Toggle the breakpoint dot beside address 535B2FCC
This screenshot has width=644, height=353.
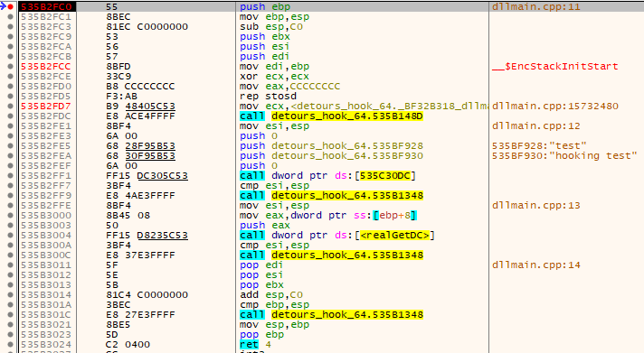pyautogui.click(x=10, y=67)
